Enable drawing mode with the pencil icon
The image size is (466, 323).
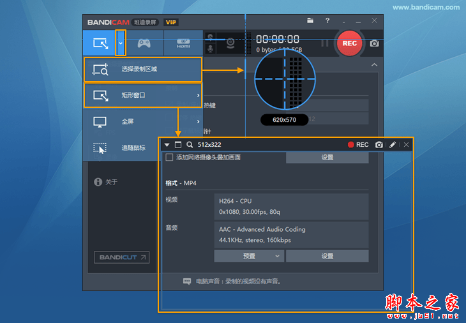click(x=393, y=145)
